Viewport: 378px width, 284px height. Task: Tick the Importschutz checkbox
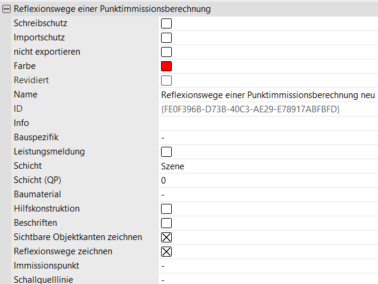(166, 37)
